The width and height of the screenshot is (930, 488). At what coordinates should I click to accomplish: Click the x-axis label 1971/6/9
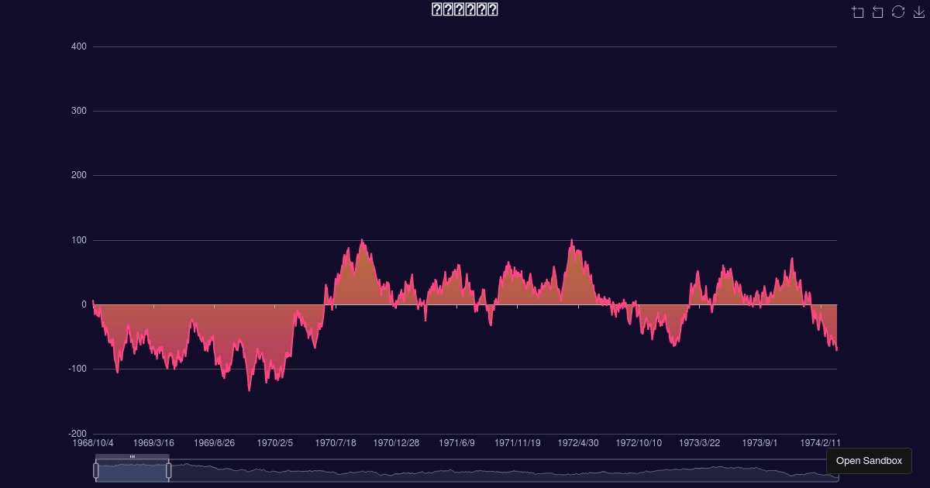click(x=456, y=443)
